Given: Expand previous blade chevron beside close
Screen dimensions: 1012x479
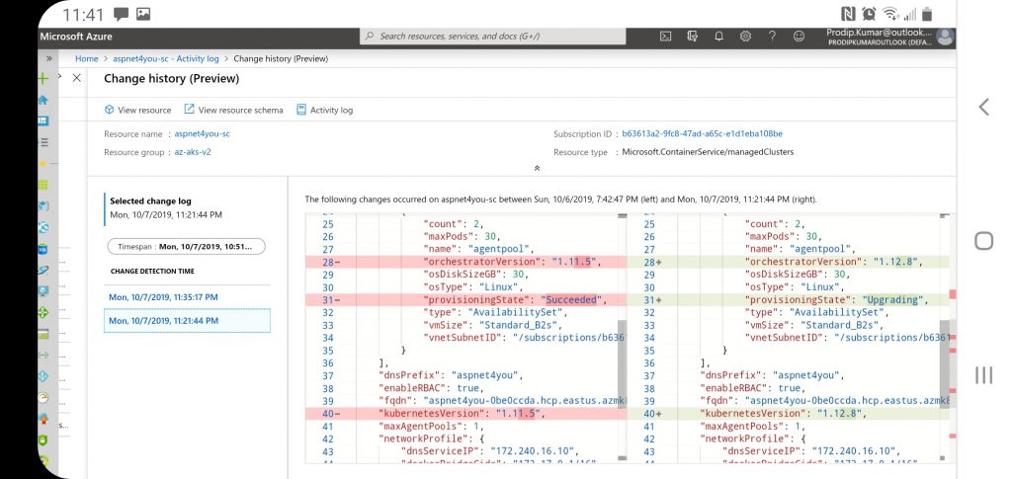Looking at the screenshot, I should 60,76.
